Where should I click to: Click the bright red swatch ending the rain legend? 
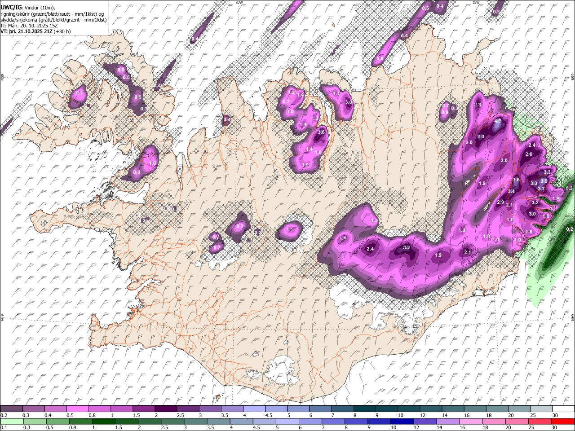pos(563,421)
